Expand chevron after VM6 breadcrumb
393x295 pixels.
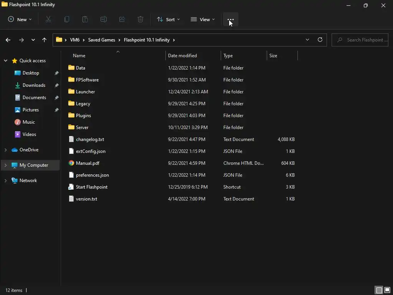84,40
